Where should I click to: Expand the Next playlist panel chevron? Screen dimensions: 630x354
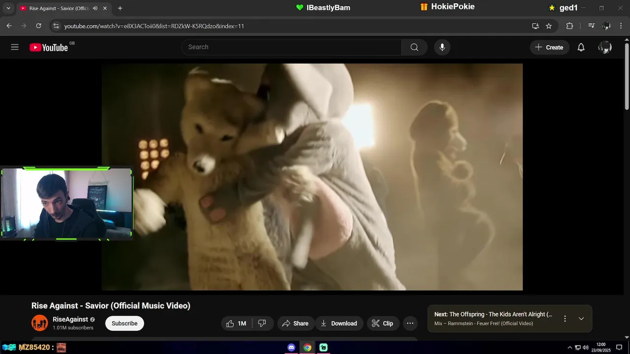point(581,319)
